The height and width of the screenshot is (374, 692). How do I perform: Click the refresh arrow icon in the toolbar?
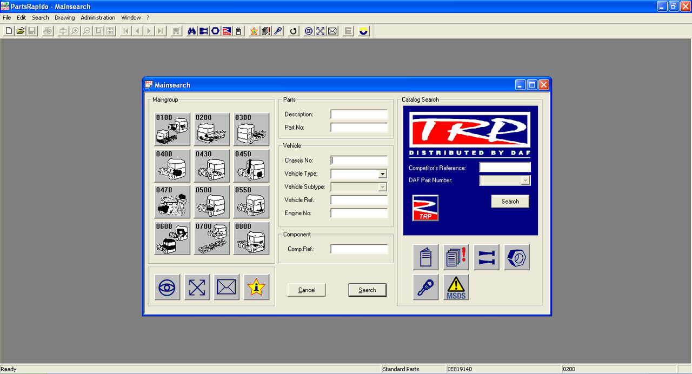point(294,31)
